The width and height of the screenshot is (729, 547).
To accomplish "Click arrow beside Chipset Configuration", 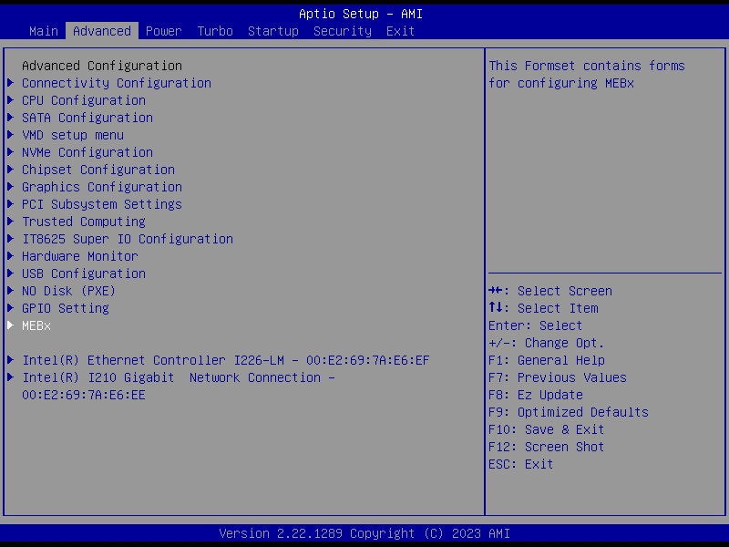I will coord(11,170).
